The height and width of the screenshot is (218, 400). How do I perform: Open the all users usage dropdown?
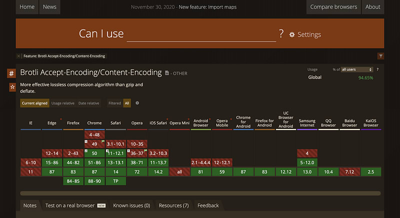tap(357, 69)
